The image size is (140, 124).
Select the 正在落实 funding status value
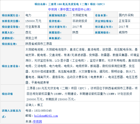[x=124, y=21]
